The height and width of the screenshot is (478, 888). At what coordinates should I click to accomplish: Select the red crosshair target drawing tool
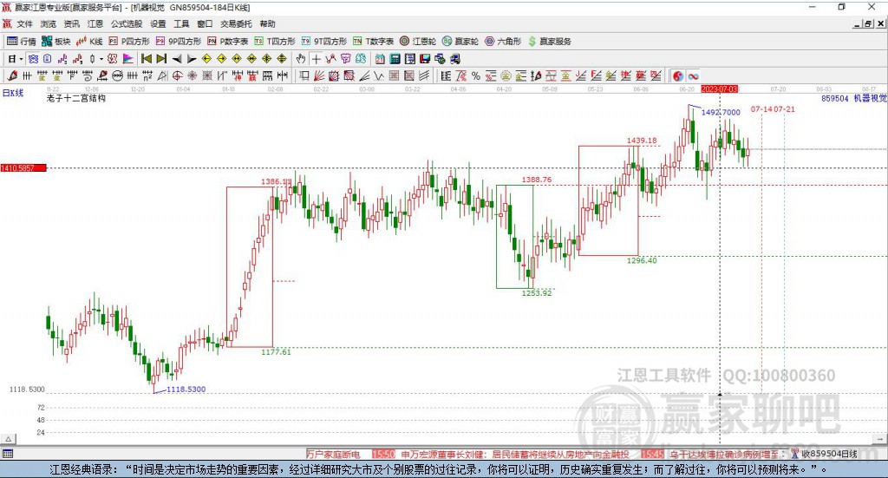(x=177, y=75)
